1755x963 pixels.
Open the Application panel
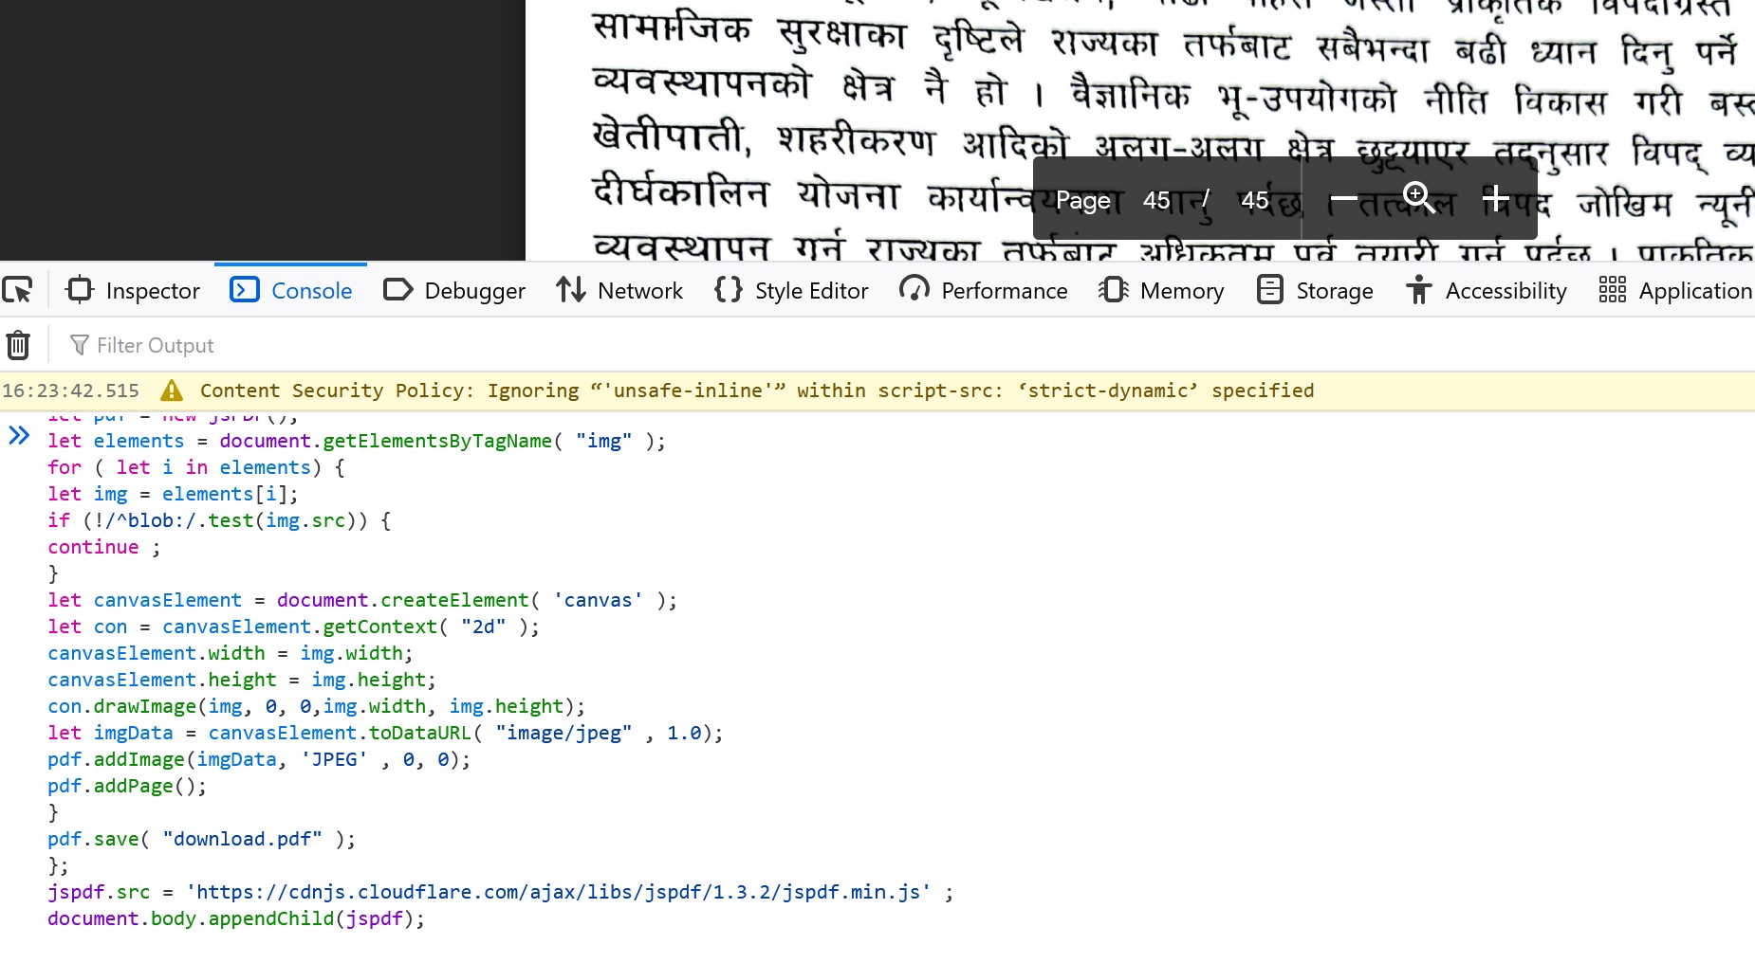click(1675, 290)
